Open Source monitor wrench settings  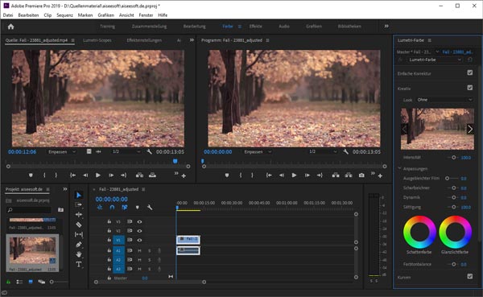click(x=149, y=151)
